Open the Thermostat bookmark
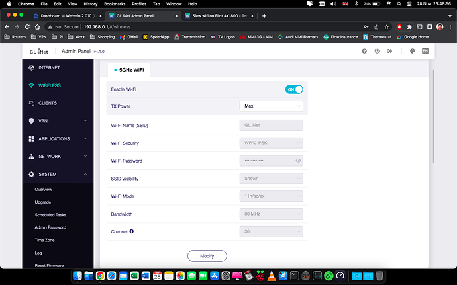 (378, 37)
